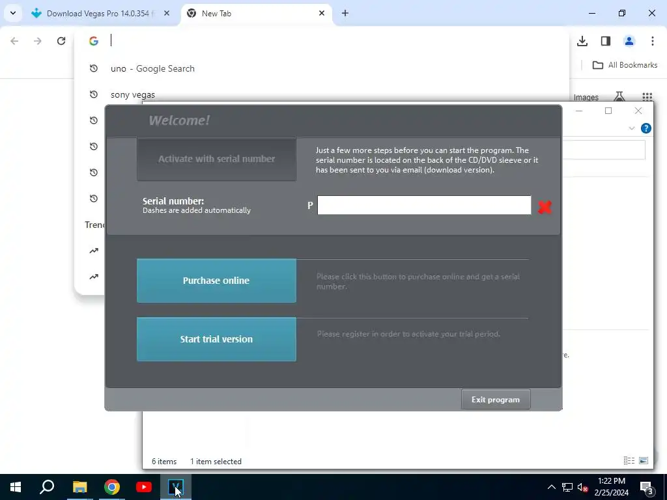This screenshot has height=500, width=667.
Task: Choose 'sony vegas' history suggestion
Action: pyautogui.click(x=322, y=94)
